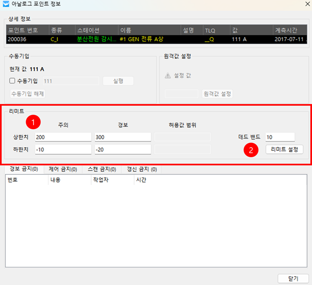
Task: Select the 스캔 금지(0) tab
Action: pos(102,169)
